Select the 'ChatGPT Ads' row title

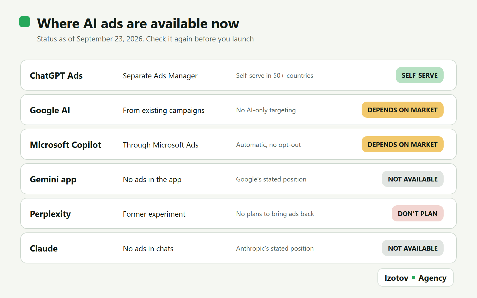[x=56, y=76]
